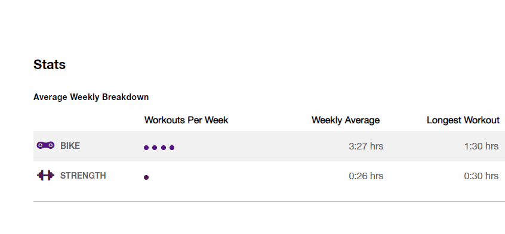Click the third bike workout dot
The image size is (505, 234).
point(164,148)
